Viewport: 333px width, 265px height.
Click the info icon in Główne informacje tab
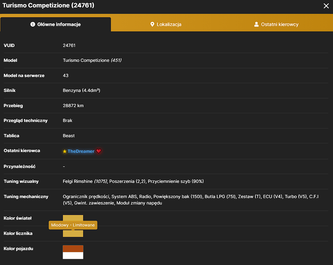coord(33,24)
